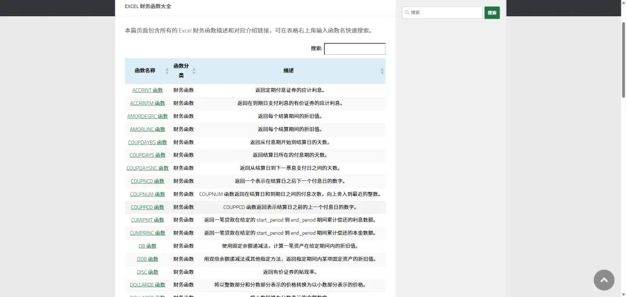Open the COUPPCD 函数 link

(147, 207)
